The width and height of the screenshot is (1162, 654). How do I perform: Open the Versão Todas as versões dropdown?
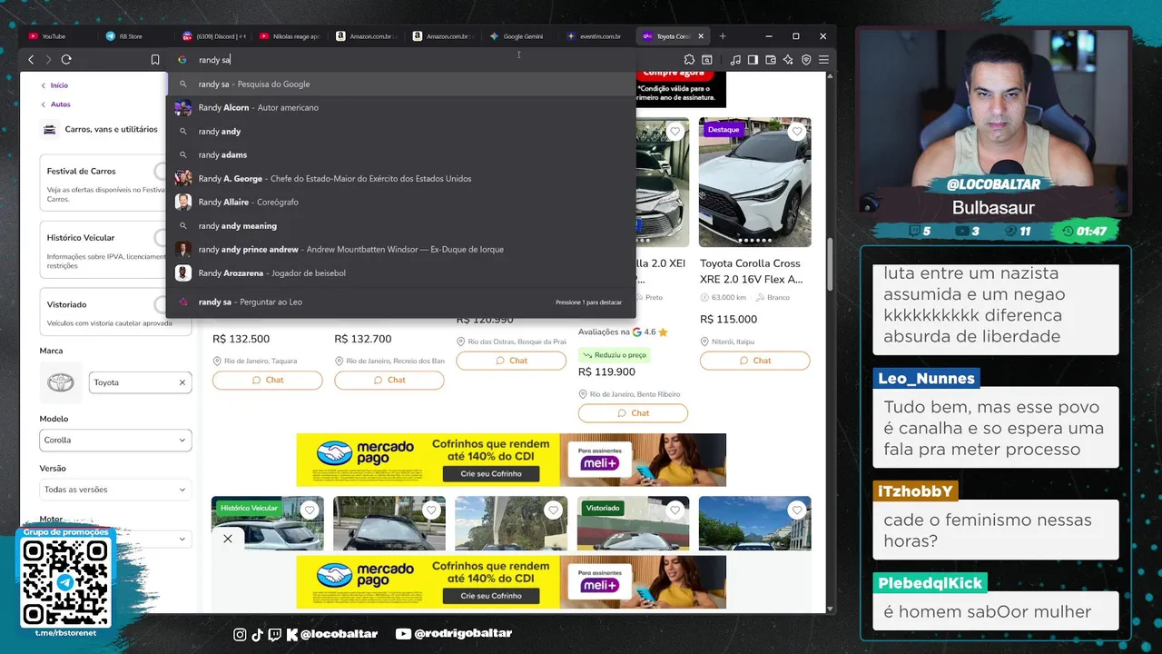click(x=115, y=490)
